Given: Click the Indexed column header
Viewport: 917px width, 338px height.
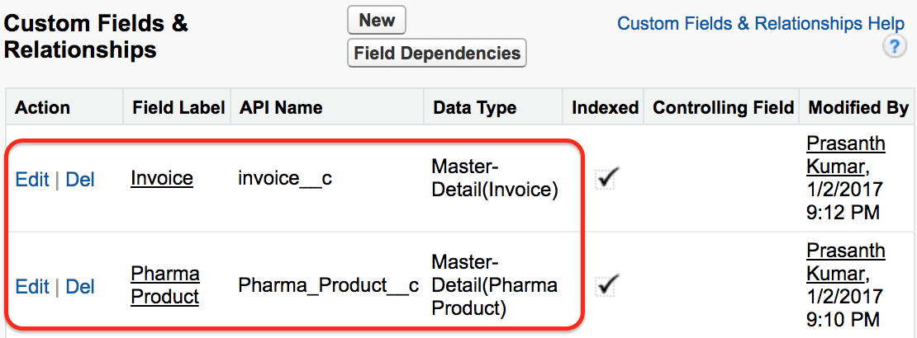Looking at the screenshot, I should coord(606,107).
